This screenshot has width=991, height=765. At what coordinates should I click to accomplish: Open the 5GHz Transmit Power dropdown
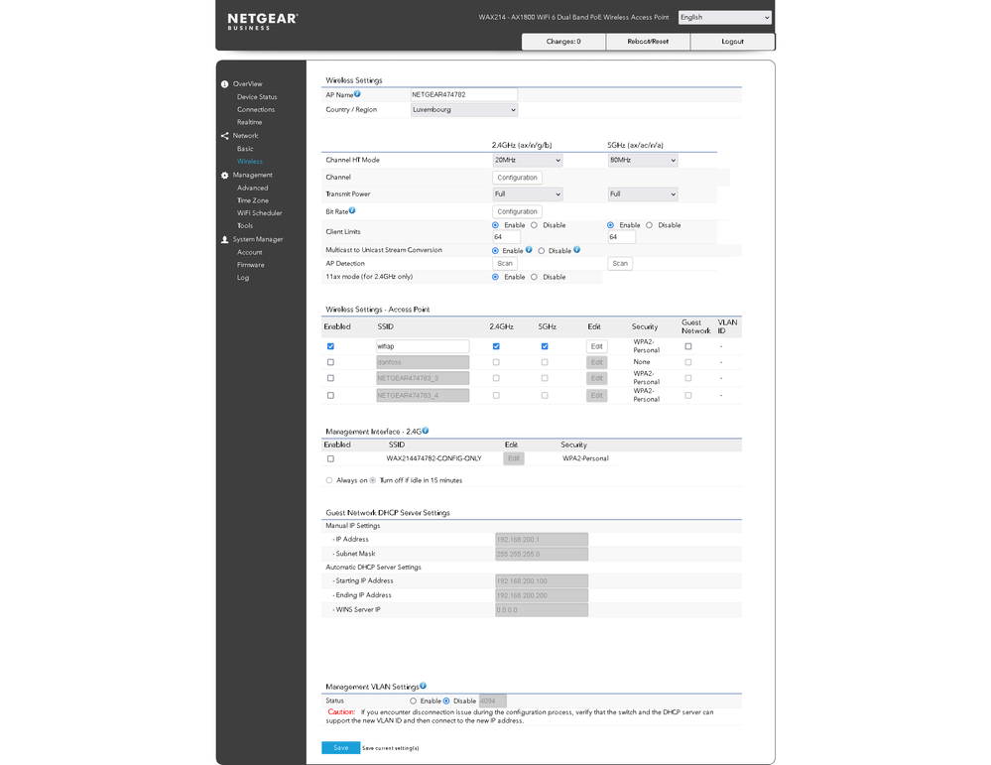pos(643,194)
